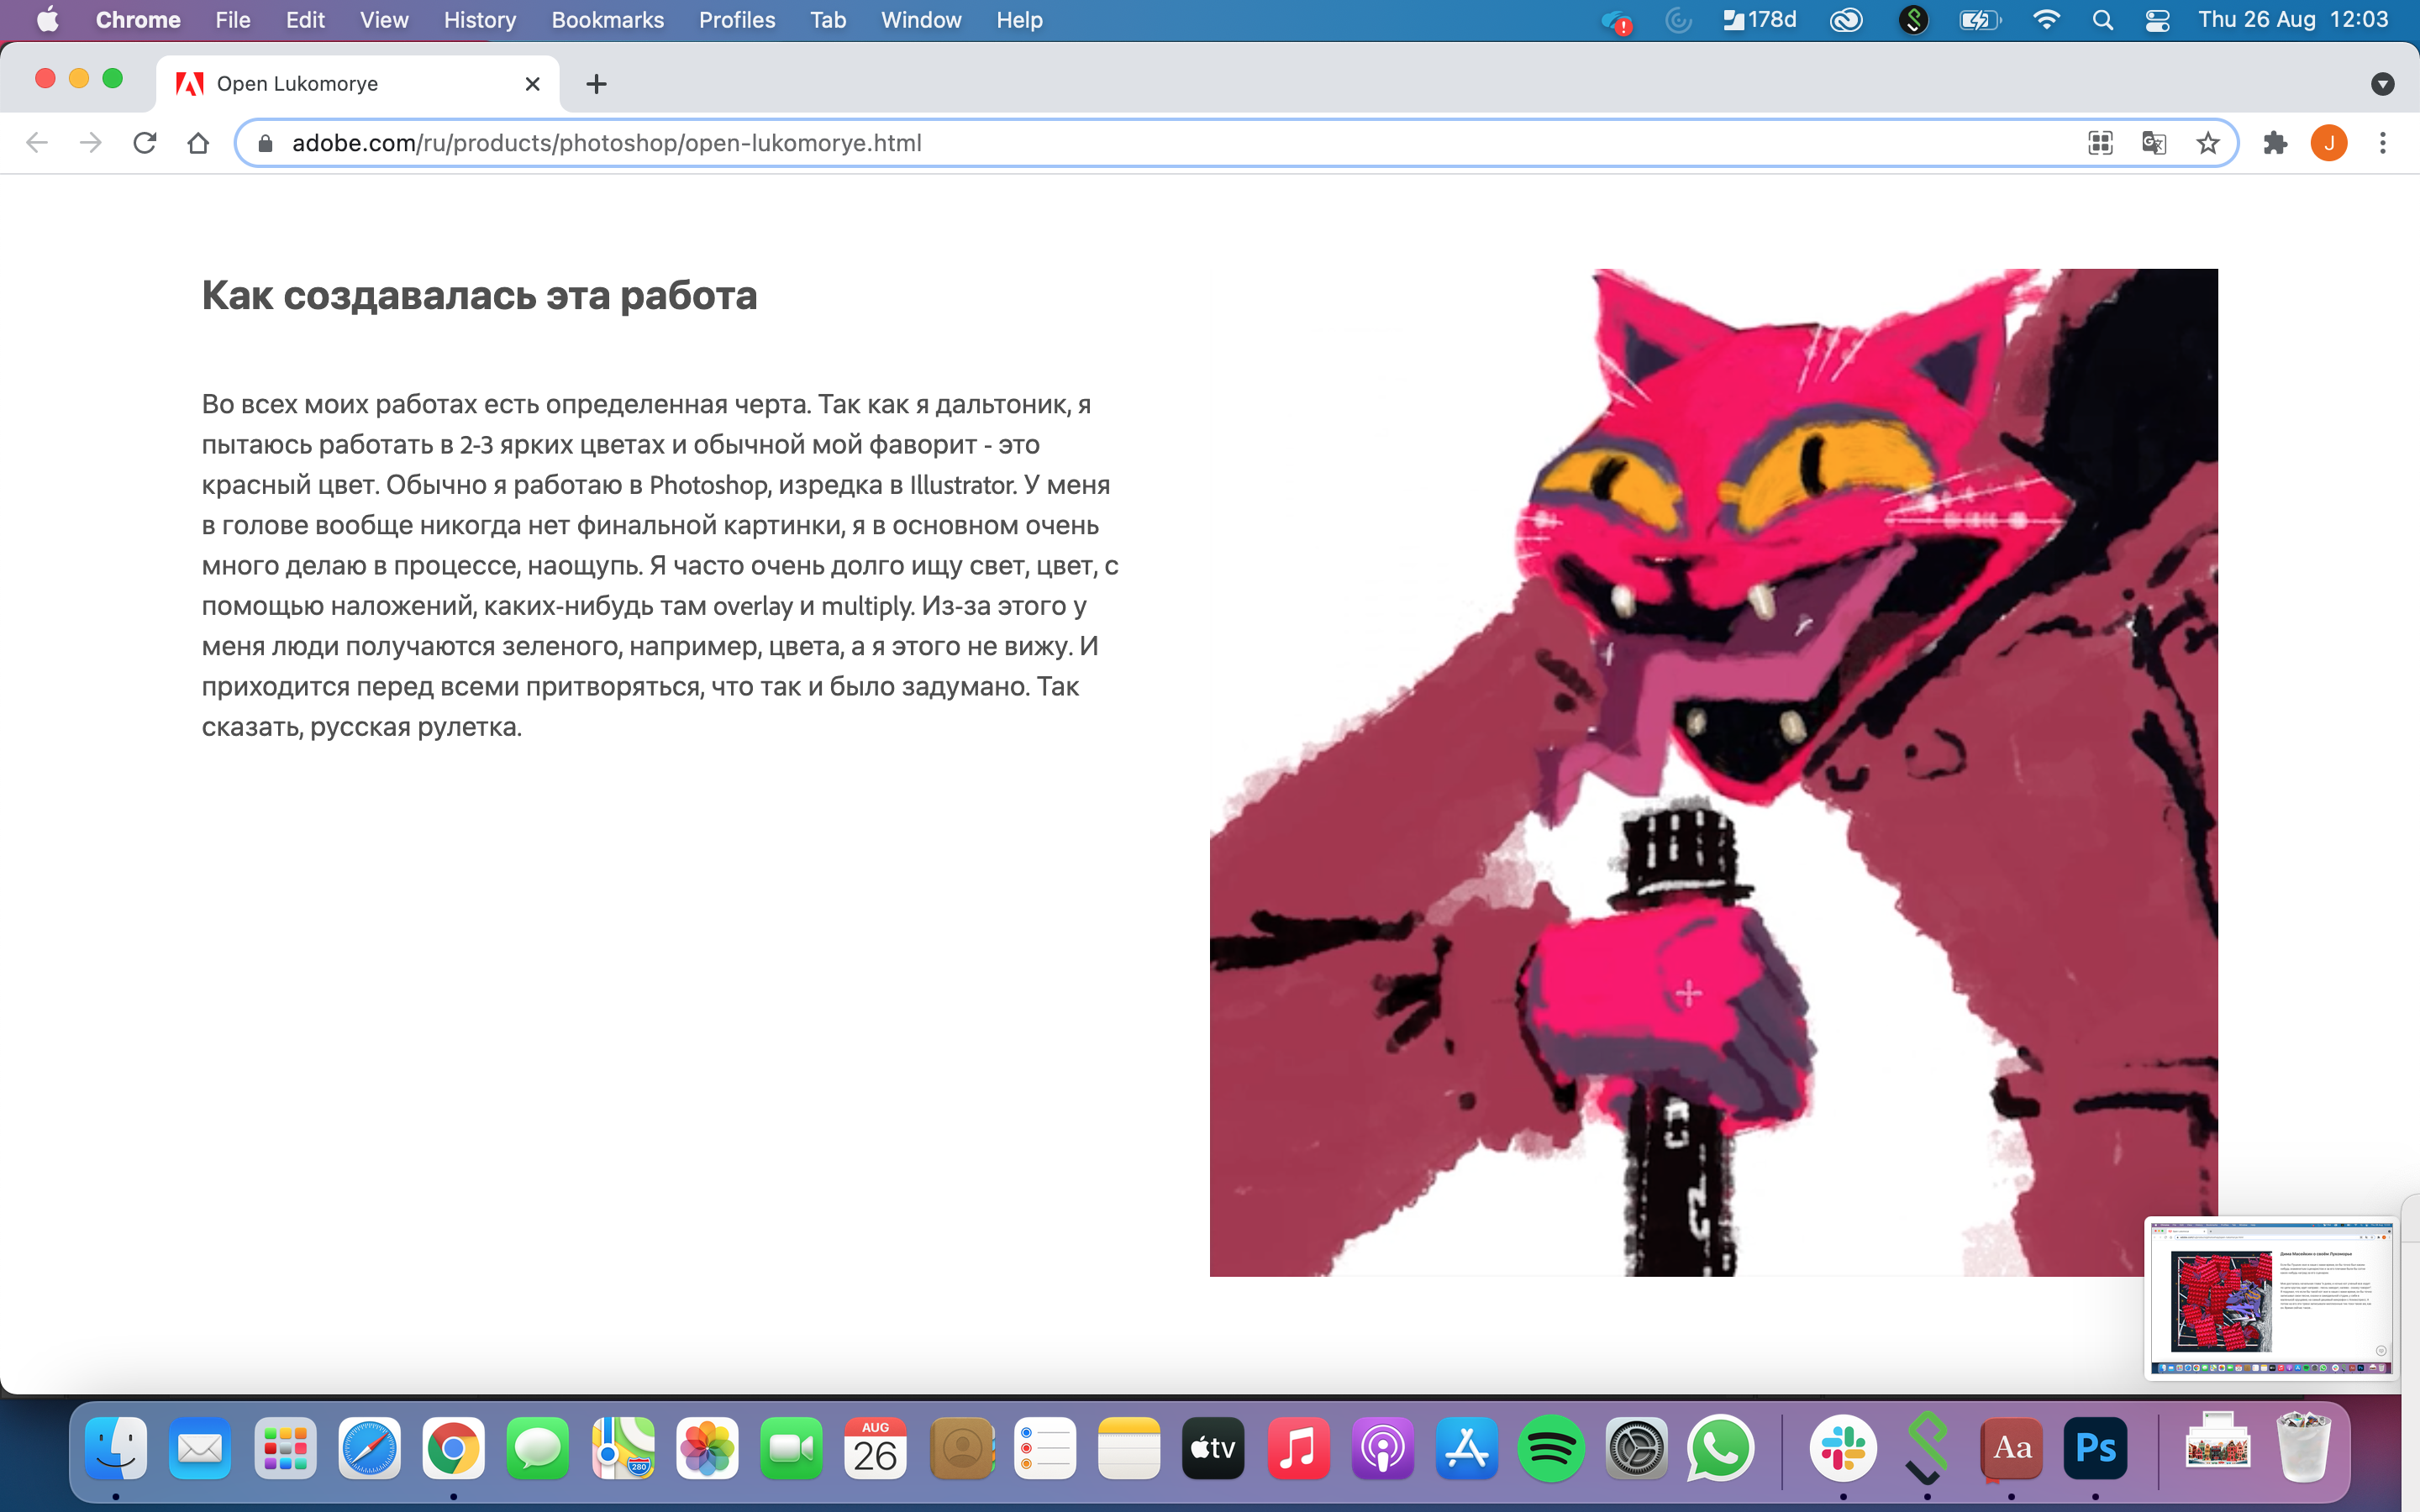
Task: Reload the Adobe page
Action: [x=145, y=143]
